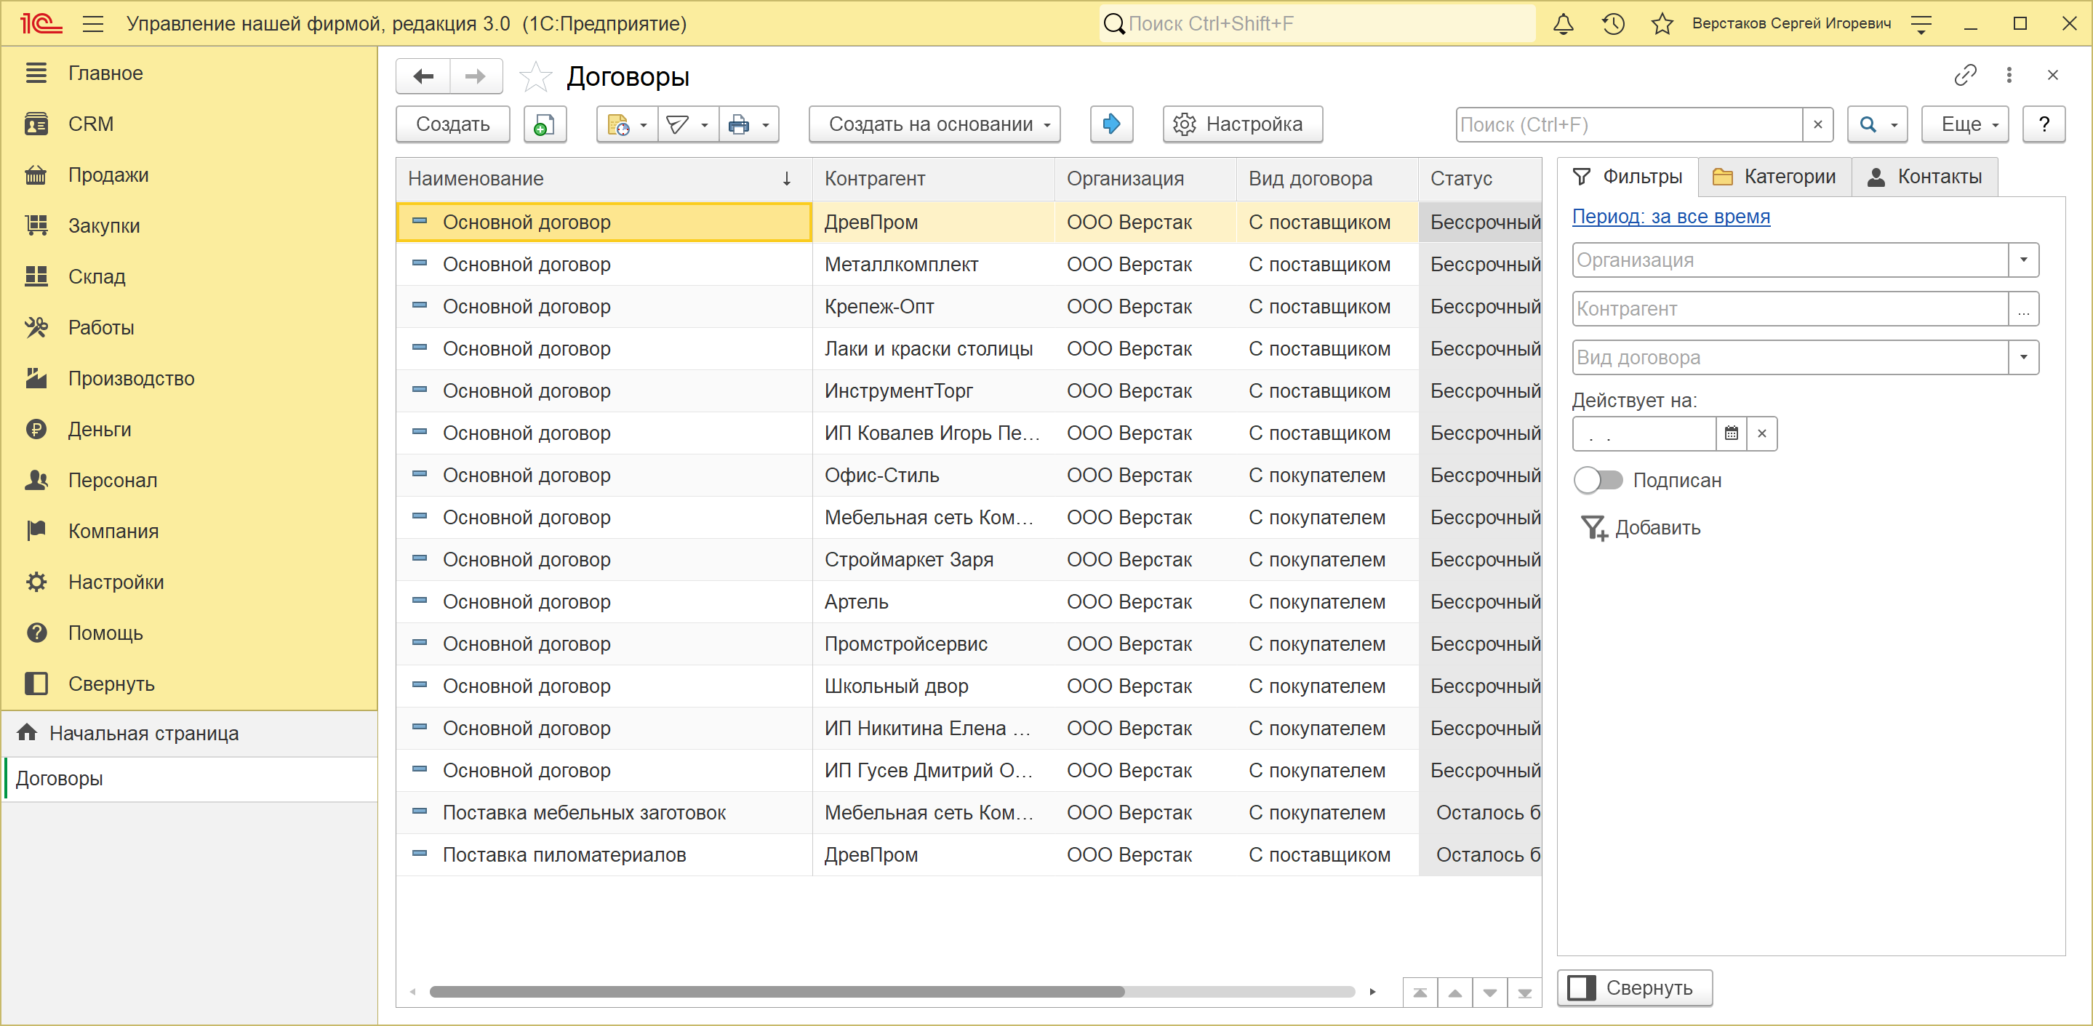
Task: Open the Производство section
Action: (189, 379)
